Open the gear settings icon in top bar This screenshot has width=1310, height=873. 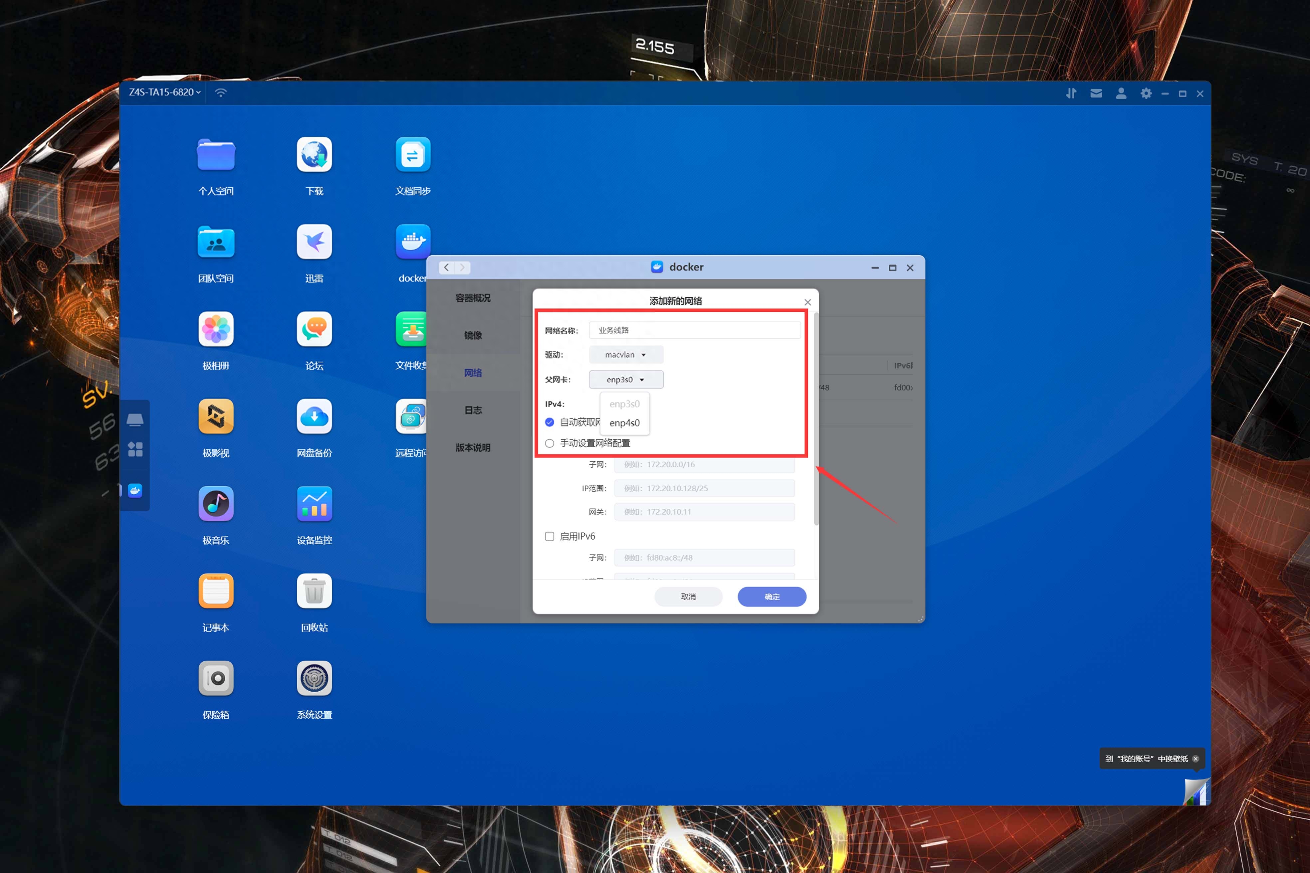(1146, 93)
